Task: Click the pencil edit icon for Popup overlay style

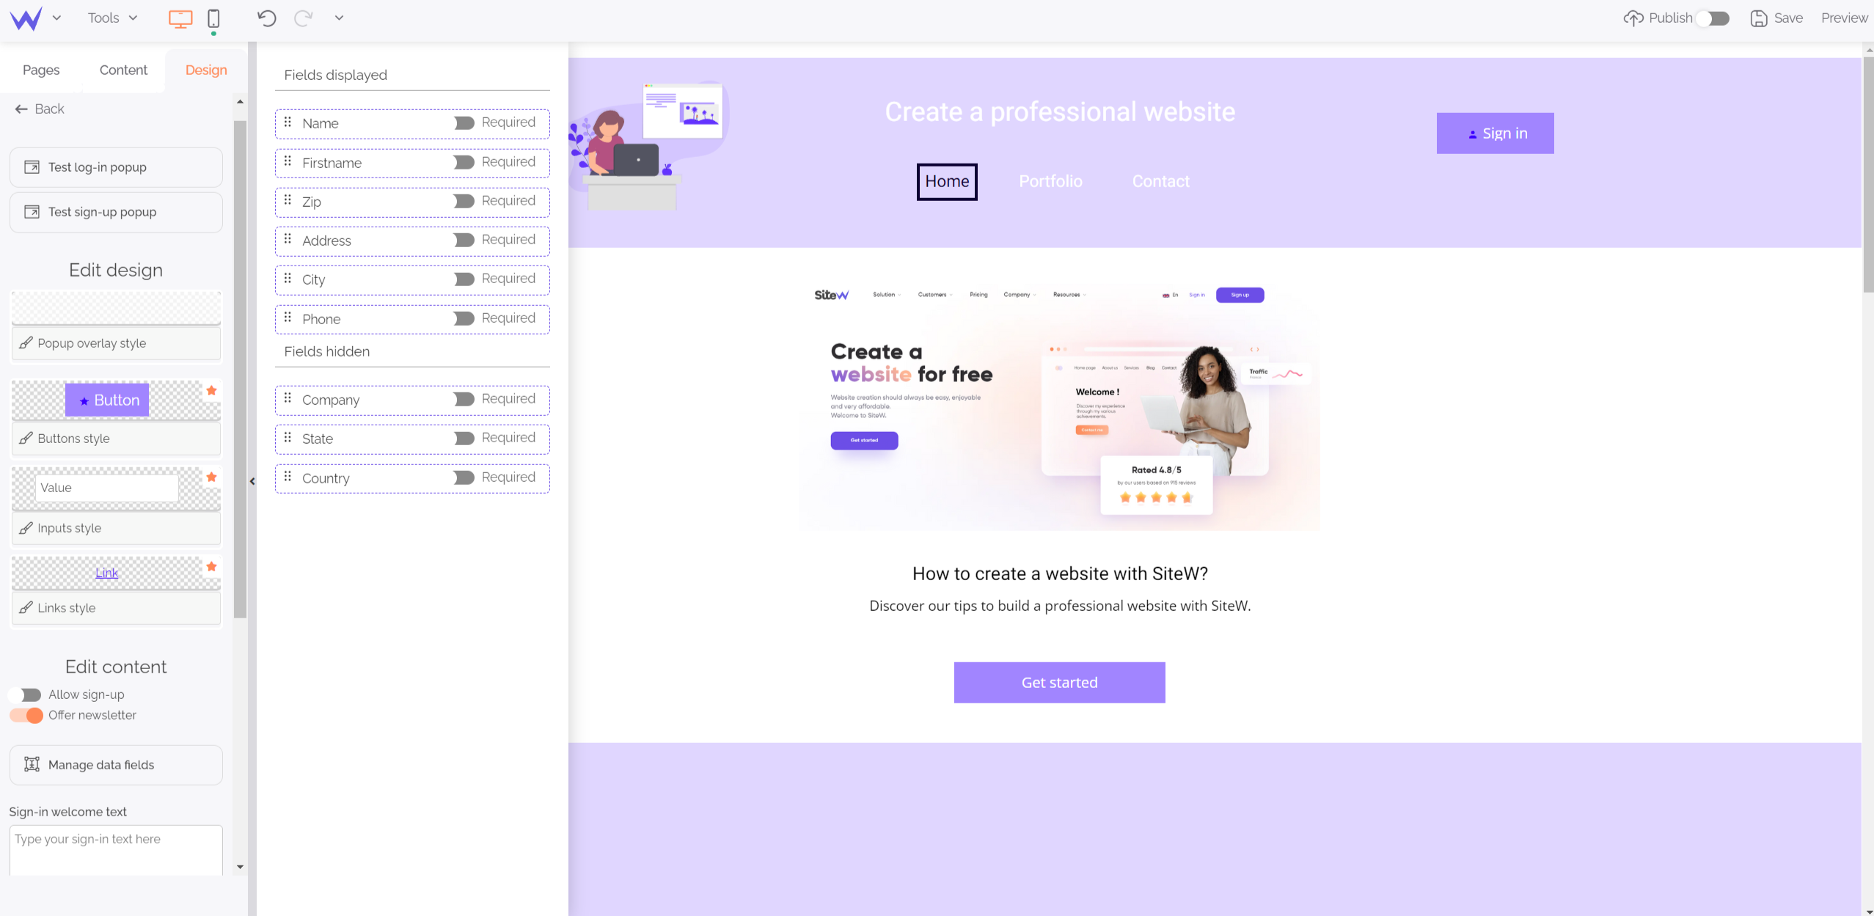Action: click(x=26, y=342)
